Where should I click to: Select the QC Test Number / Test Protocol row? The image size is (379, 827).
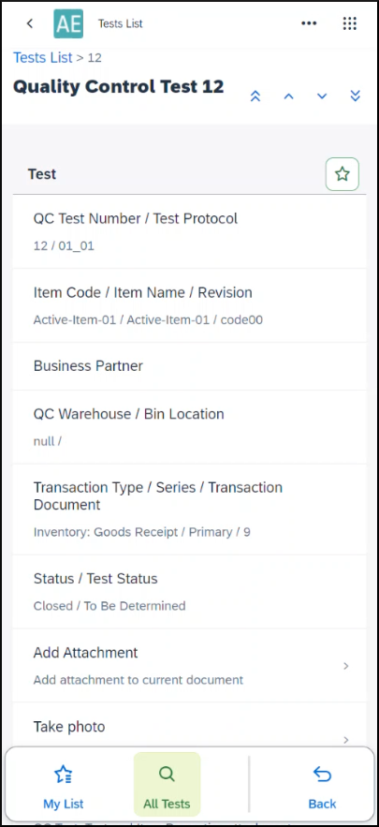click(189, 231)
